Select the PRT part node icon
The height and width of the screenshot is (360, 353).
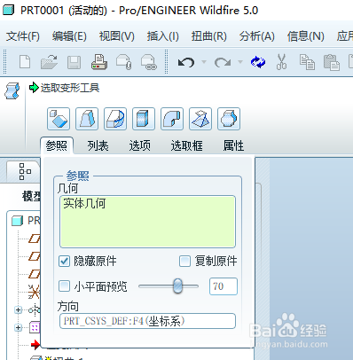17,221
